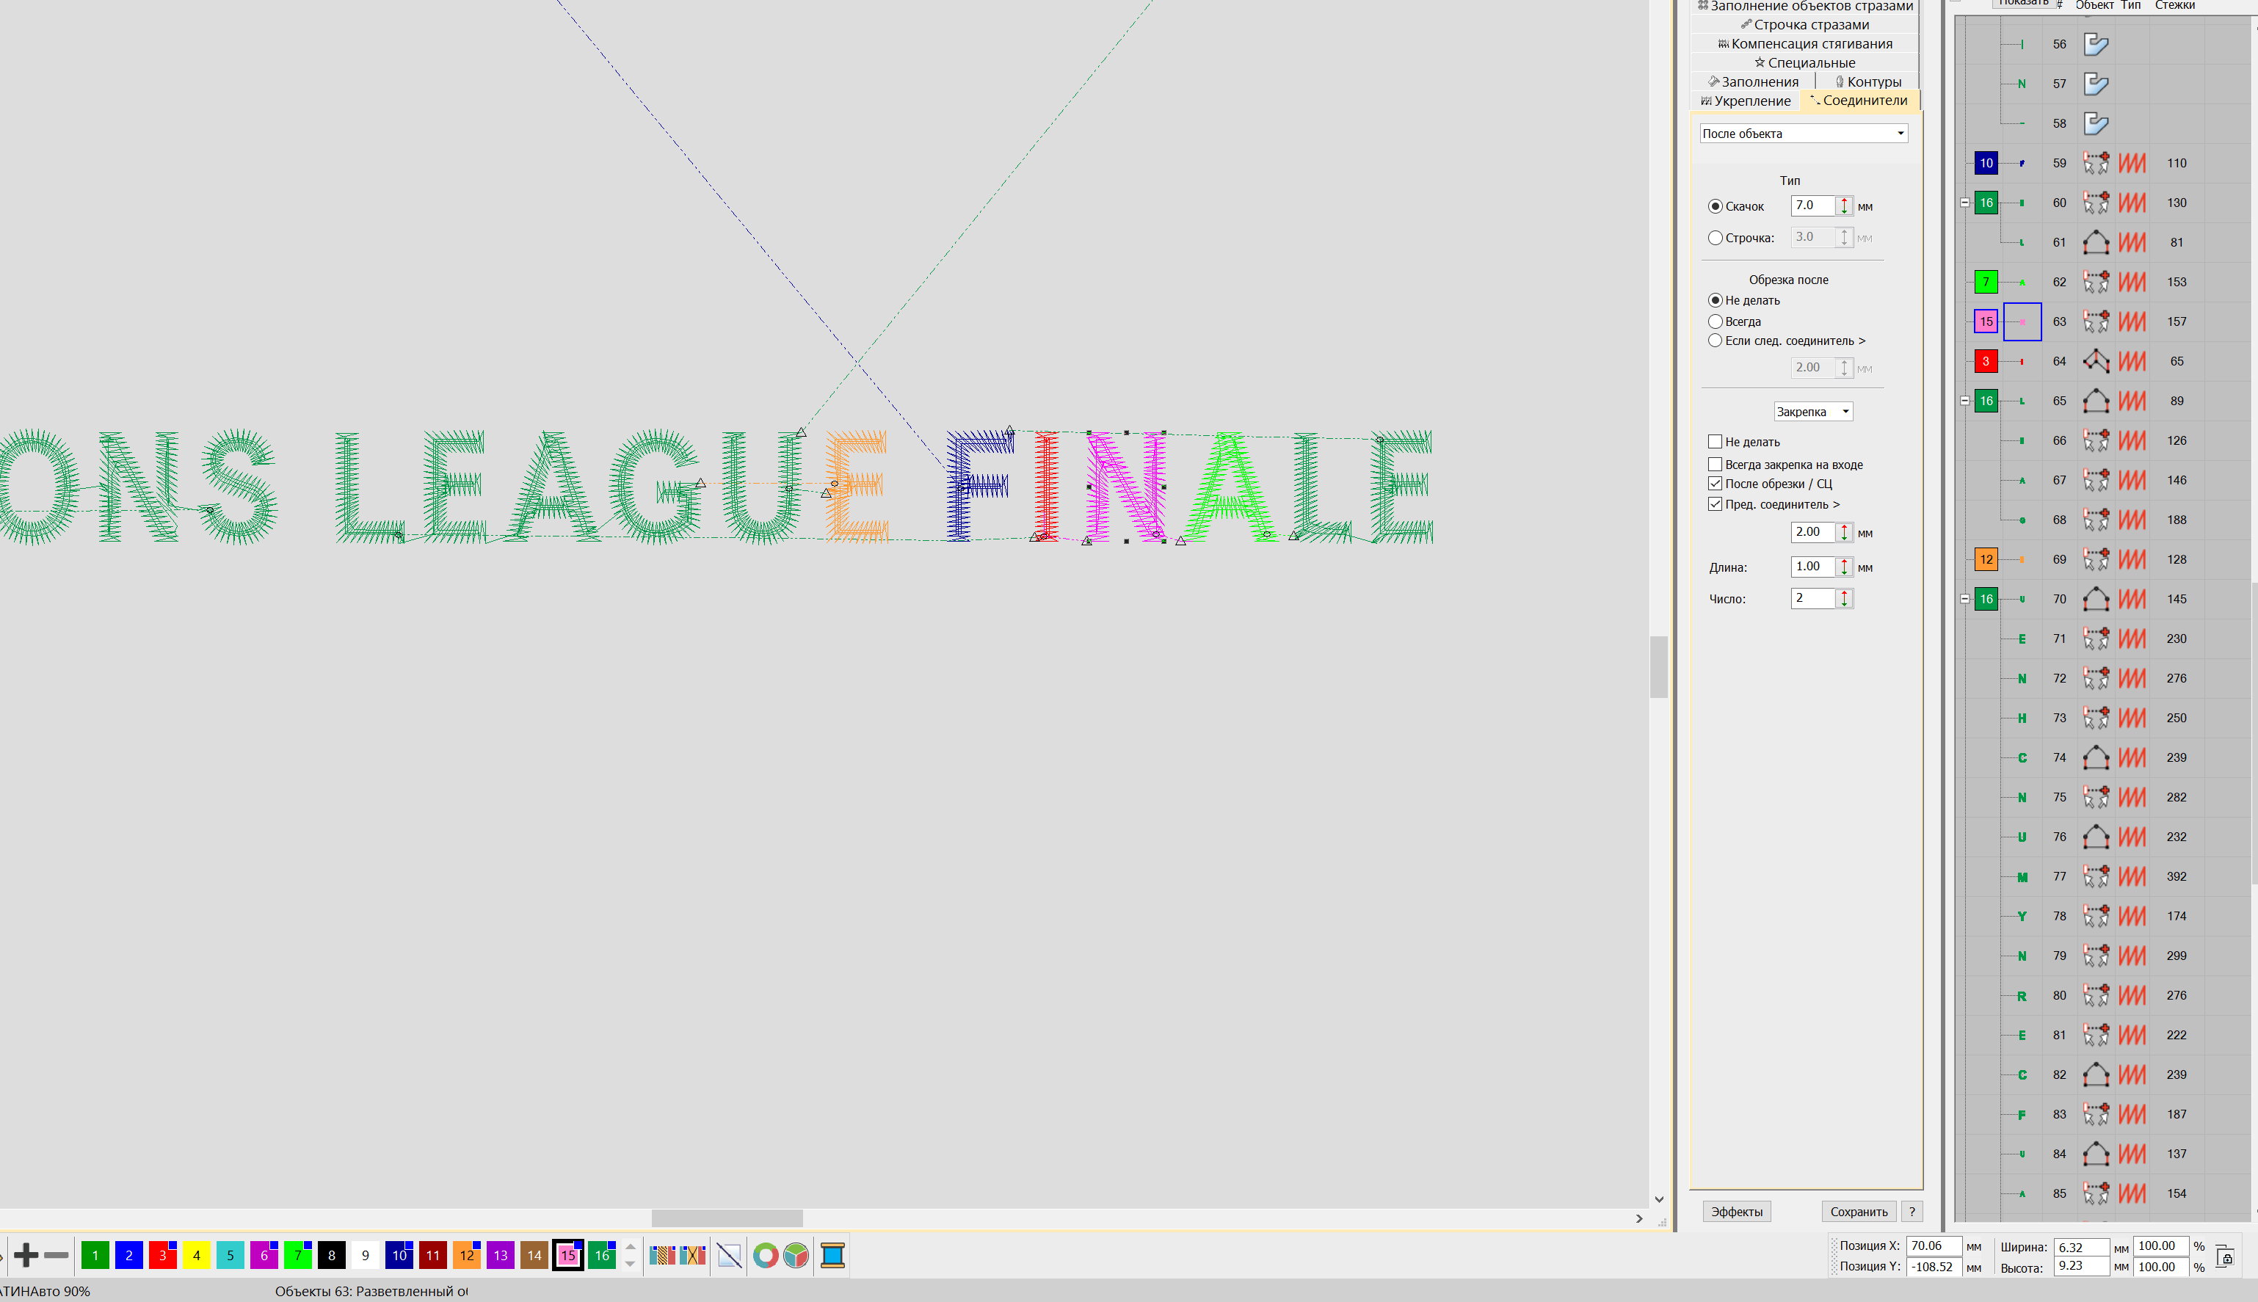Select the Скачок radio button

(1716, 206)
